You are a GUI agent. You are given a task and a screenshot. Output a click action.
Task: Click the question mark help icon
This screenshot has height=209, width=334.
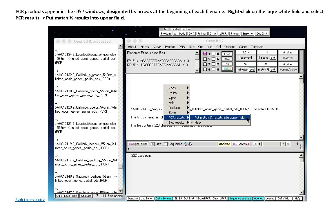pyautogui.click(x=97, y=196)
